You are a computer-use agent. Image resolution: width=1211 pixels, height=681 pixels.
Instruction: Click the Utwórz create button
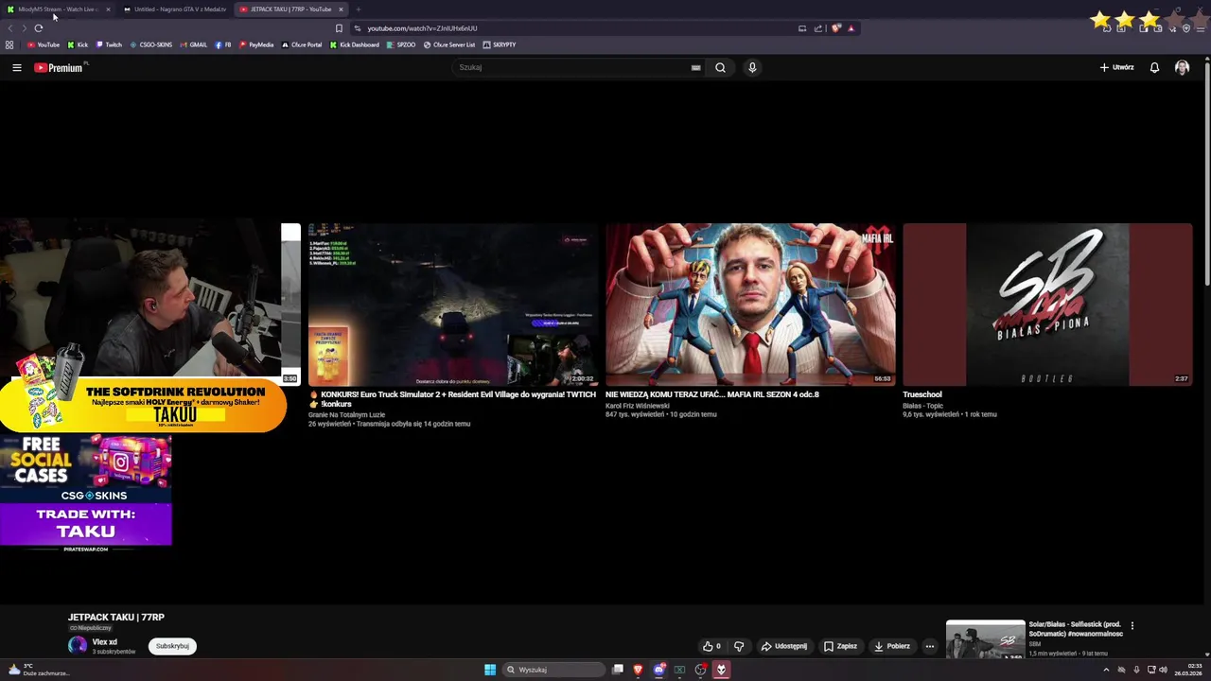(1116, 67)
